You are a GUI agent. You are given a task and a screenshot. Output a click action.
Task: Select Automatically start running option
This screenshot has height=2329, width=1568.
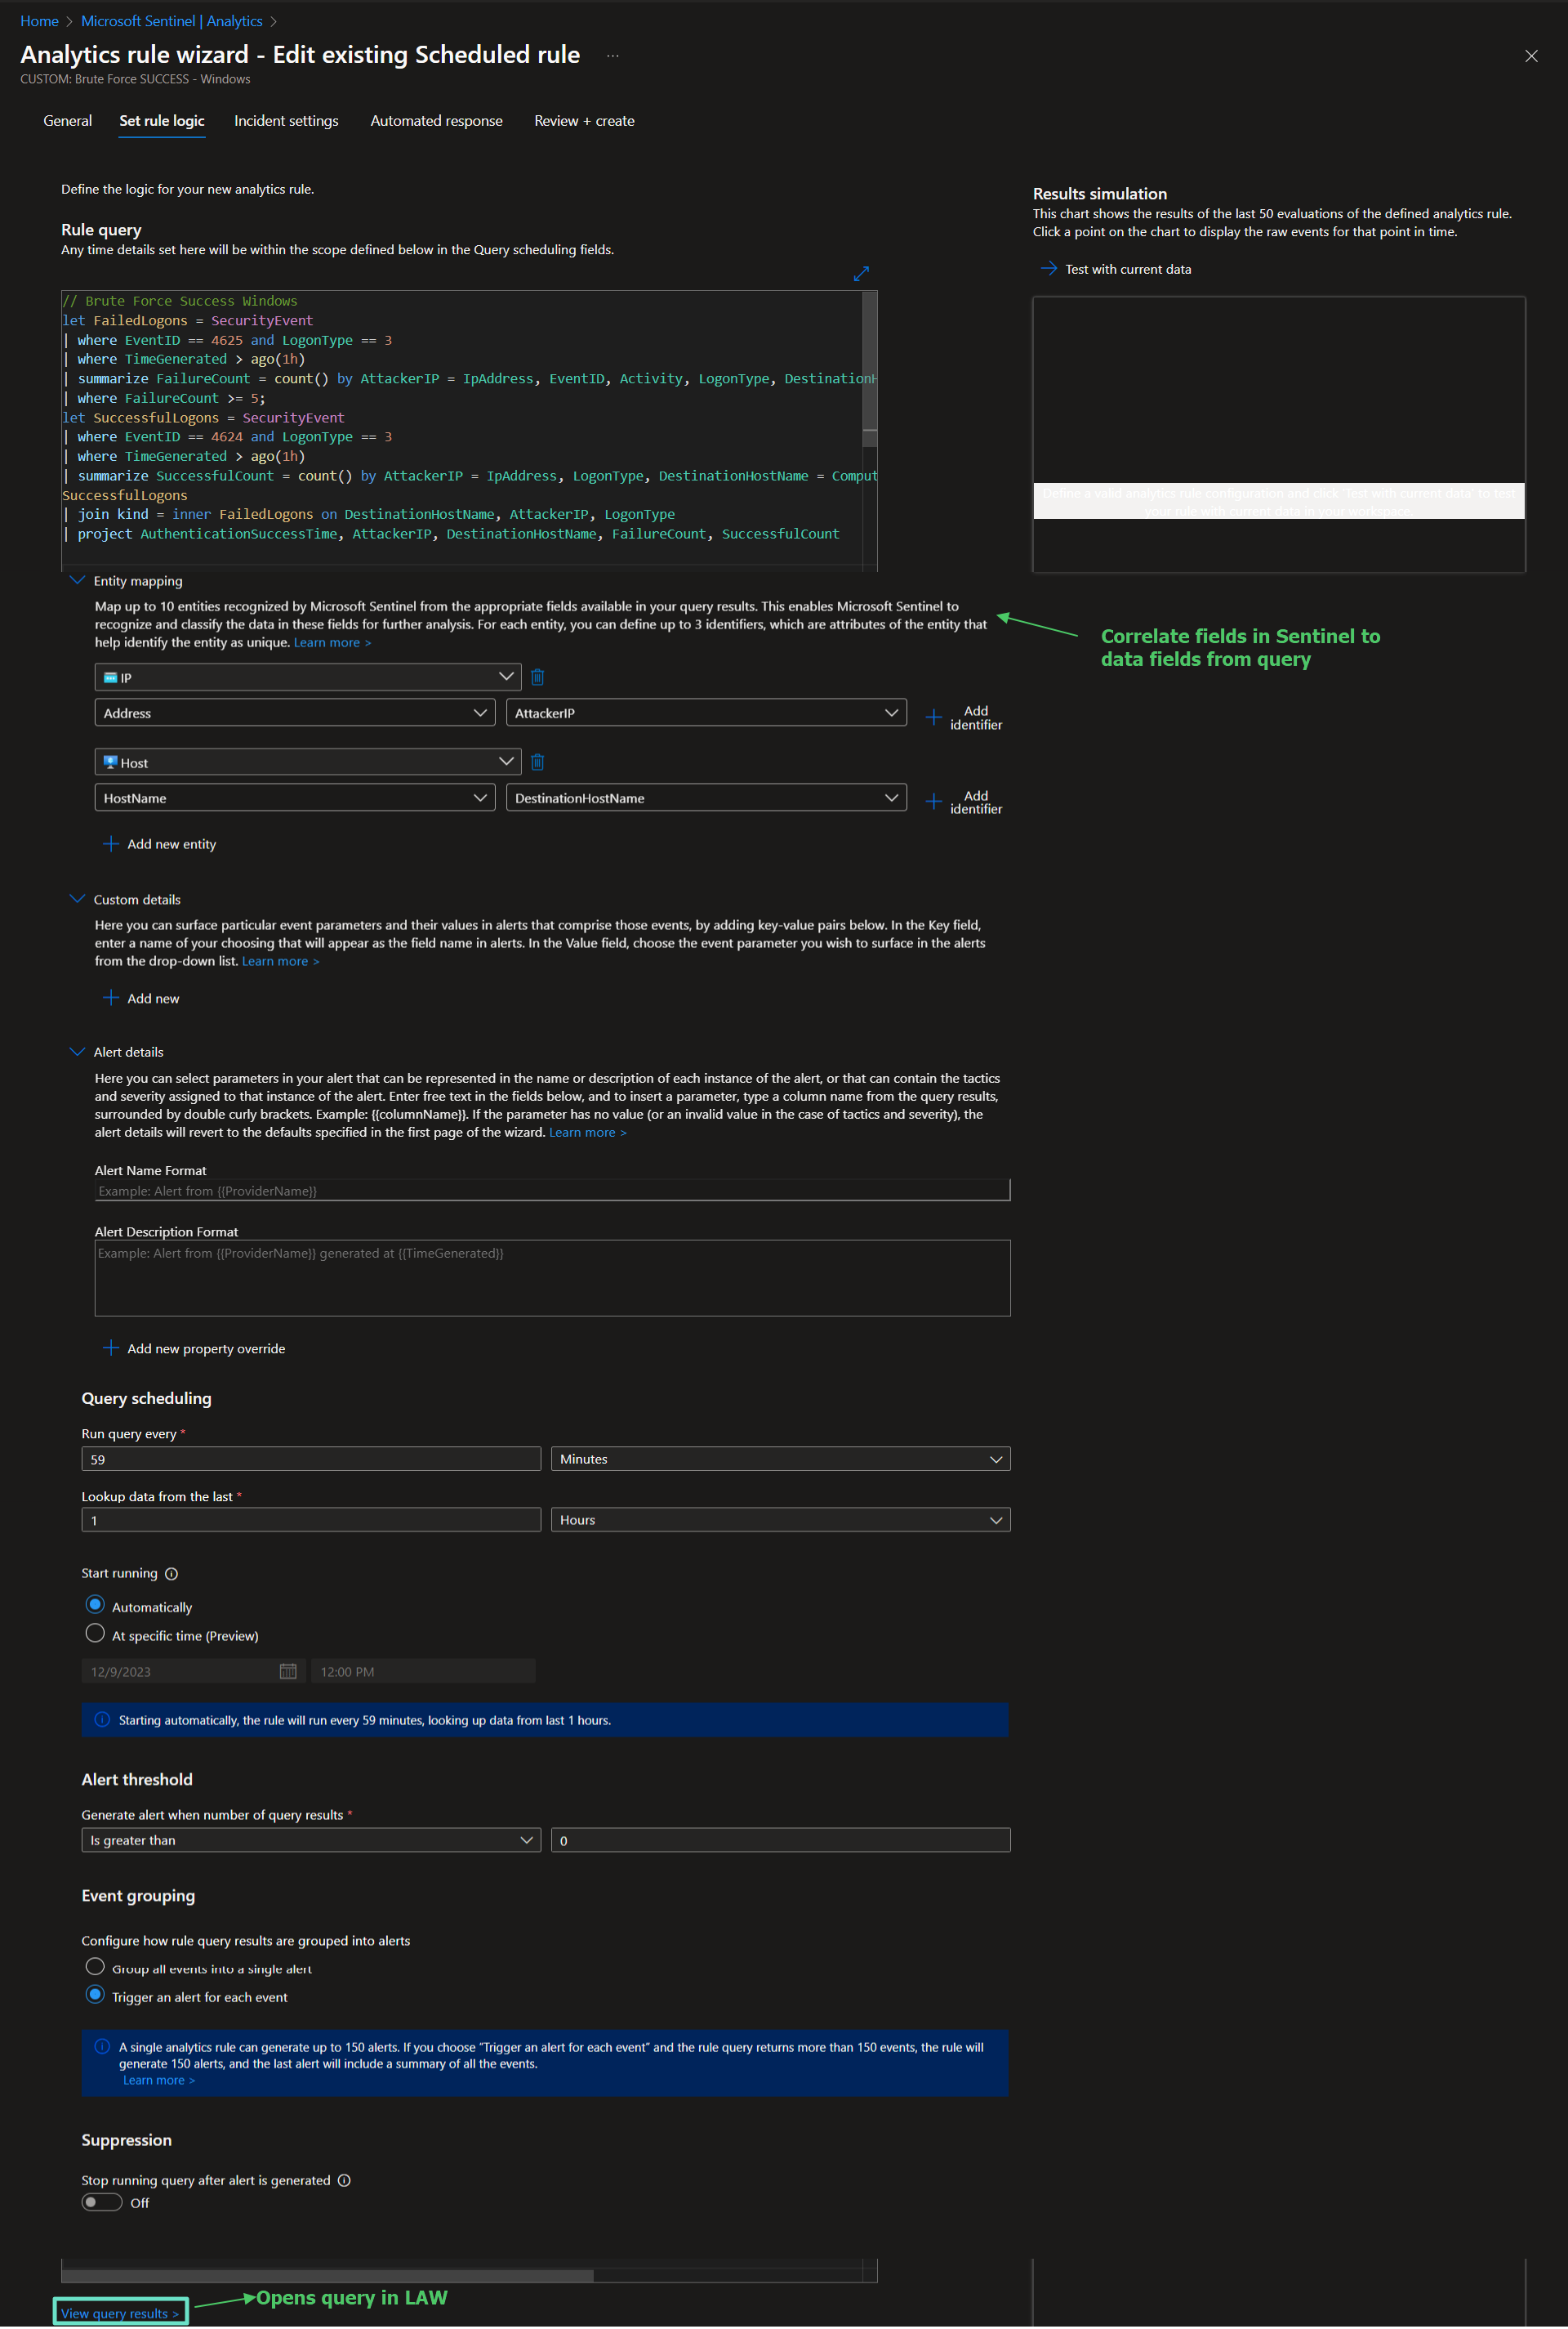[95, 1605]
